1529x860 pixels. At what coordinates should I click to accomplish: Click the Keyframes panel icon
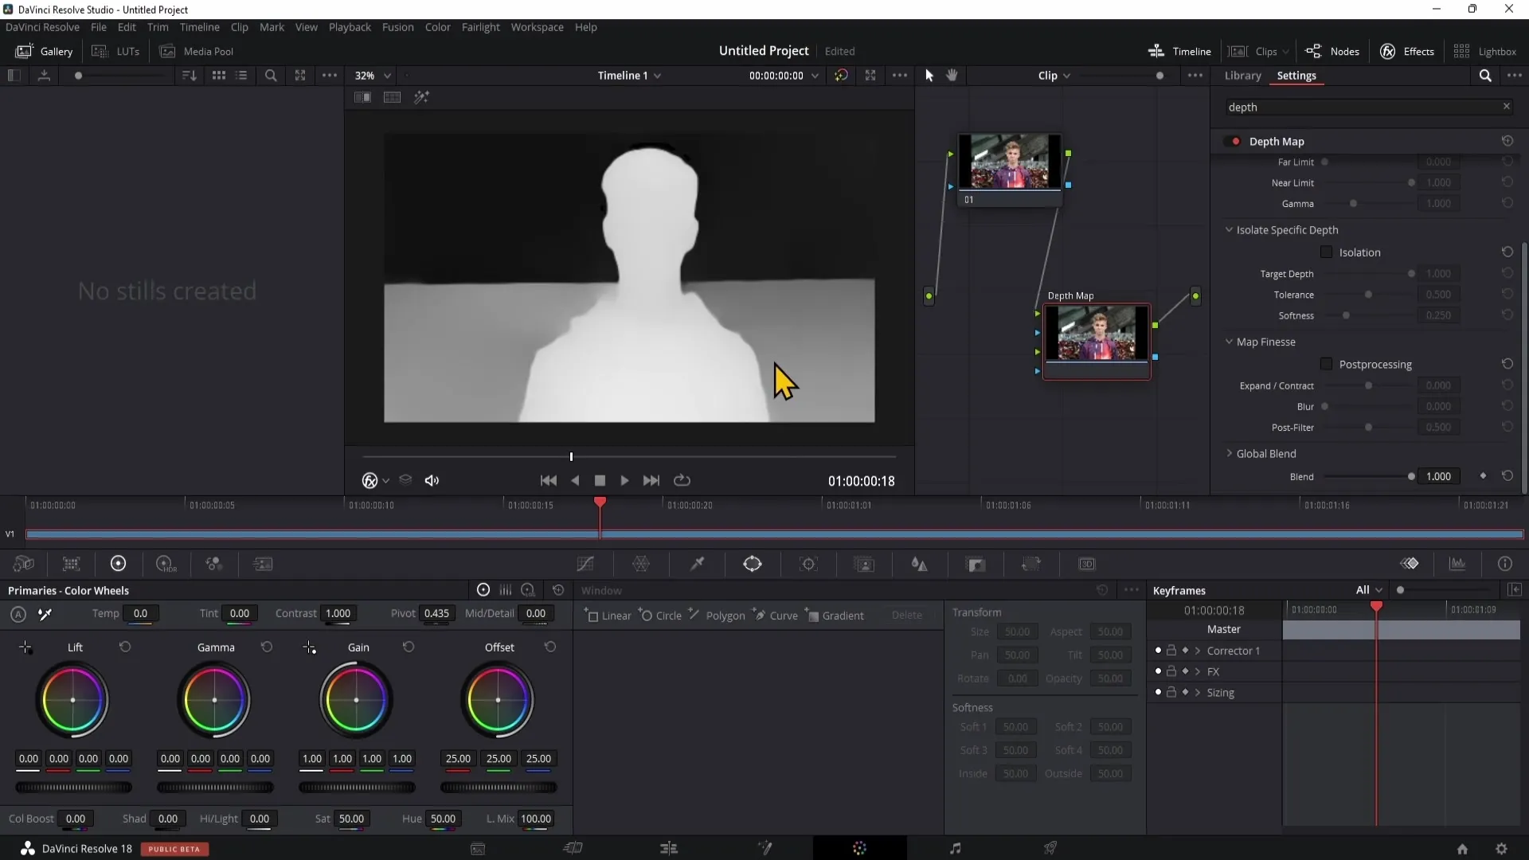point(1410,564)
